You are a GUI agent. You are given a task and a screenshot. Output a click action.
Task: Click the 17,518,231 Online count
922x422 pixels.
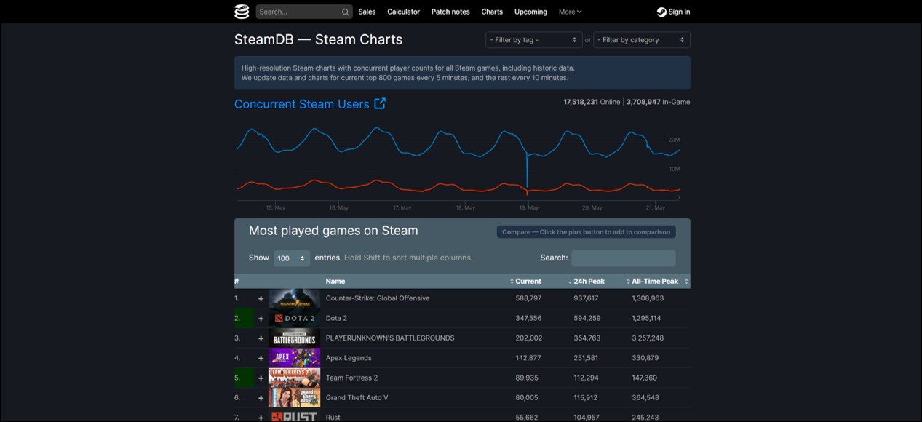(x=581, y=102)
